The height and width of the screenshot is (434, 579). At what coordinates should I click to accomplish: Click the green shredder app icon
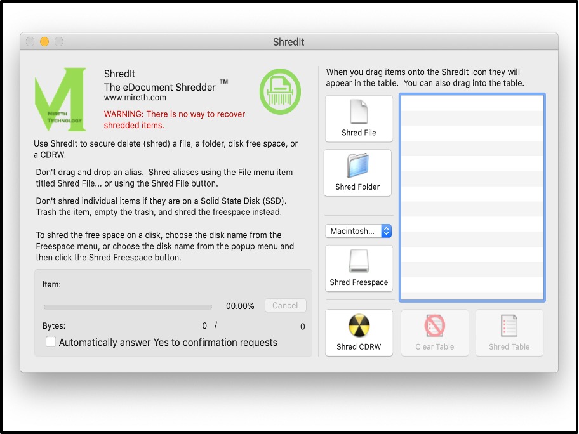280,91
